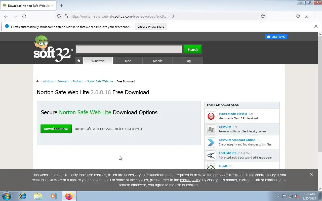Select the Mobile category tab

tap(158, 61)
